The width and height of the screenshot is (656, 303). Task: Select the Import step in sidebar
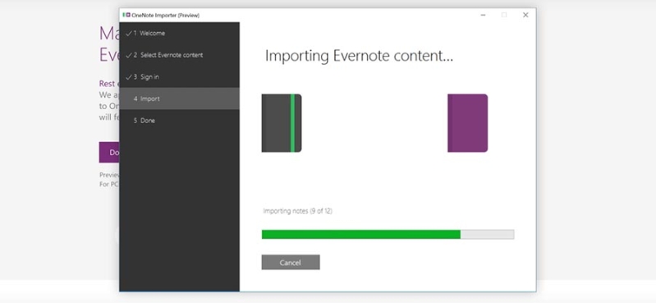pos(179,99)
